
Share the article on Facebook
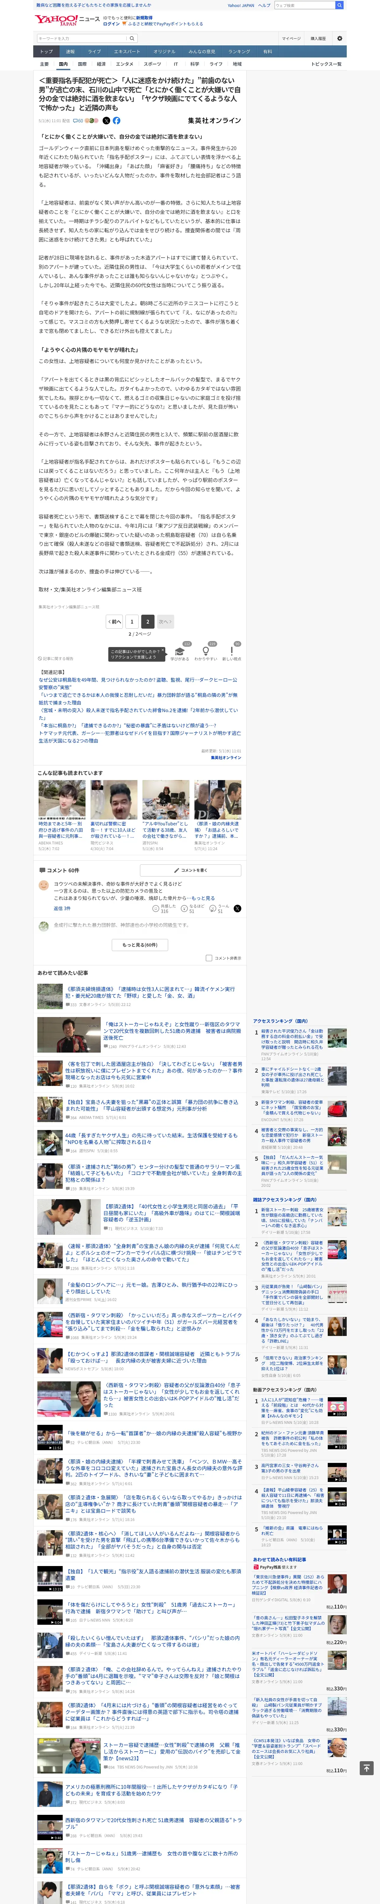pyautogui.click(x=116, y=121)
